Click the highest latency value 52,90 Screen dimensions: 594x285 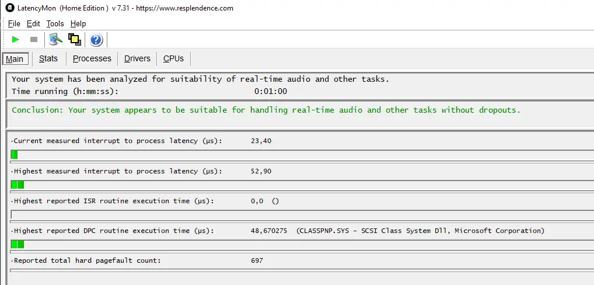261,171
